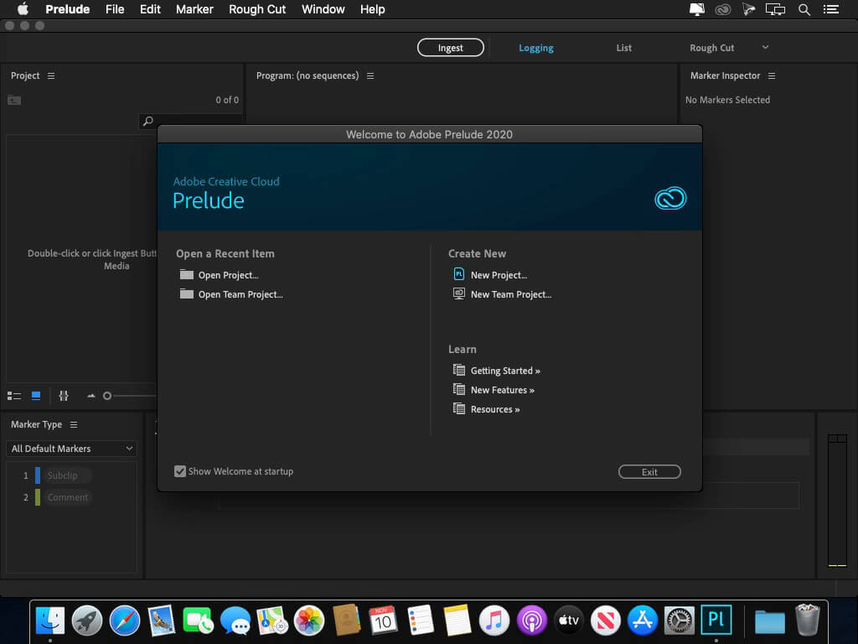The image size is (858, 644).
Task: Open the Project panel hamburger menu
Action: [51, 75]
